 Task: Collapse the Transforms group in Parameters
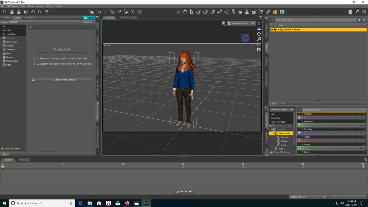[274, 133]
